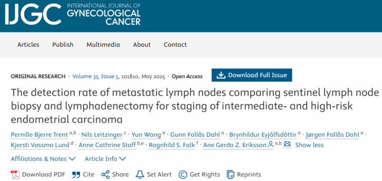This screenshot has width=382, height=181.
Task: Go to the Publish menu
Action: click(x=63, y=45)
